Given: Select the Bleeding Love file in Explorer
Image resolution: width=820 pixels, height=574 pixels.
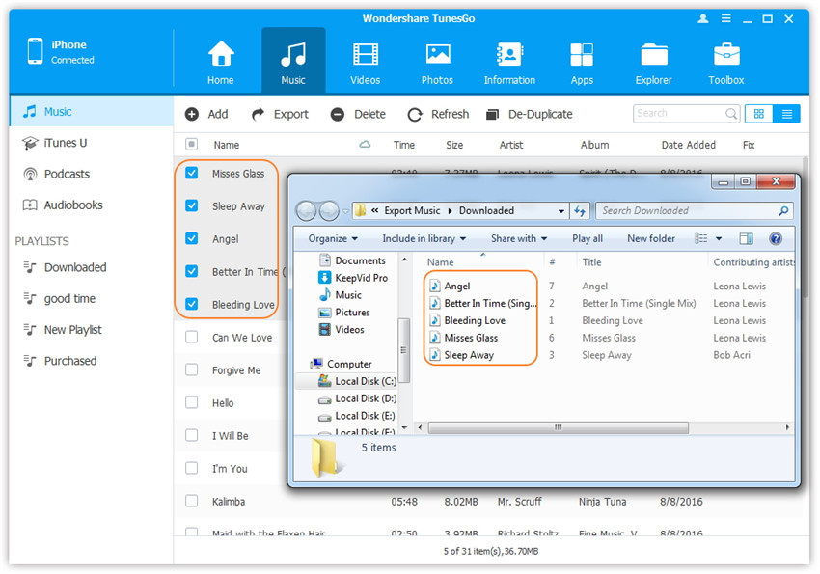Looking at the screenshot, I should [x=468, y=320].
